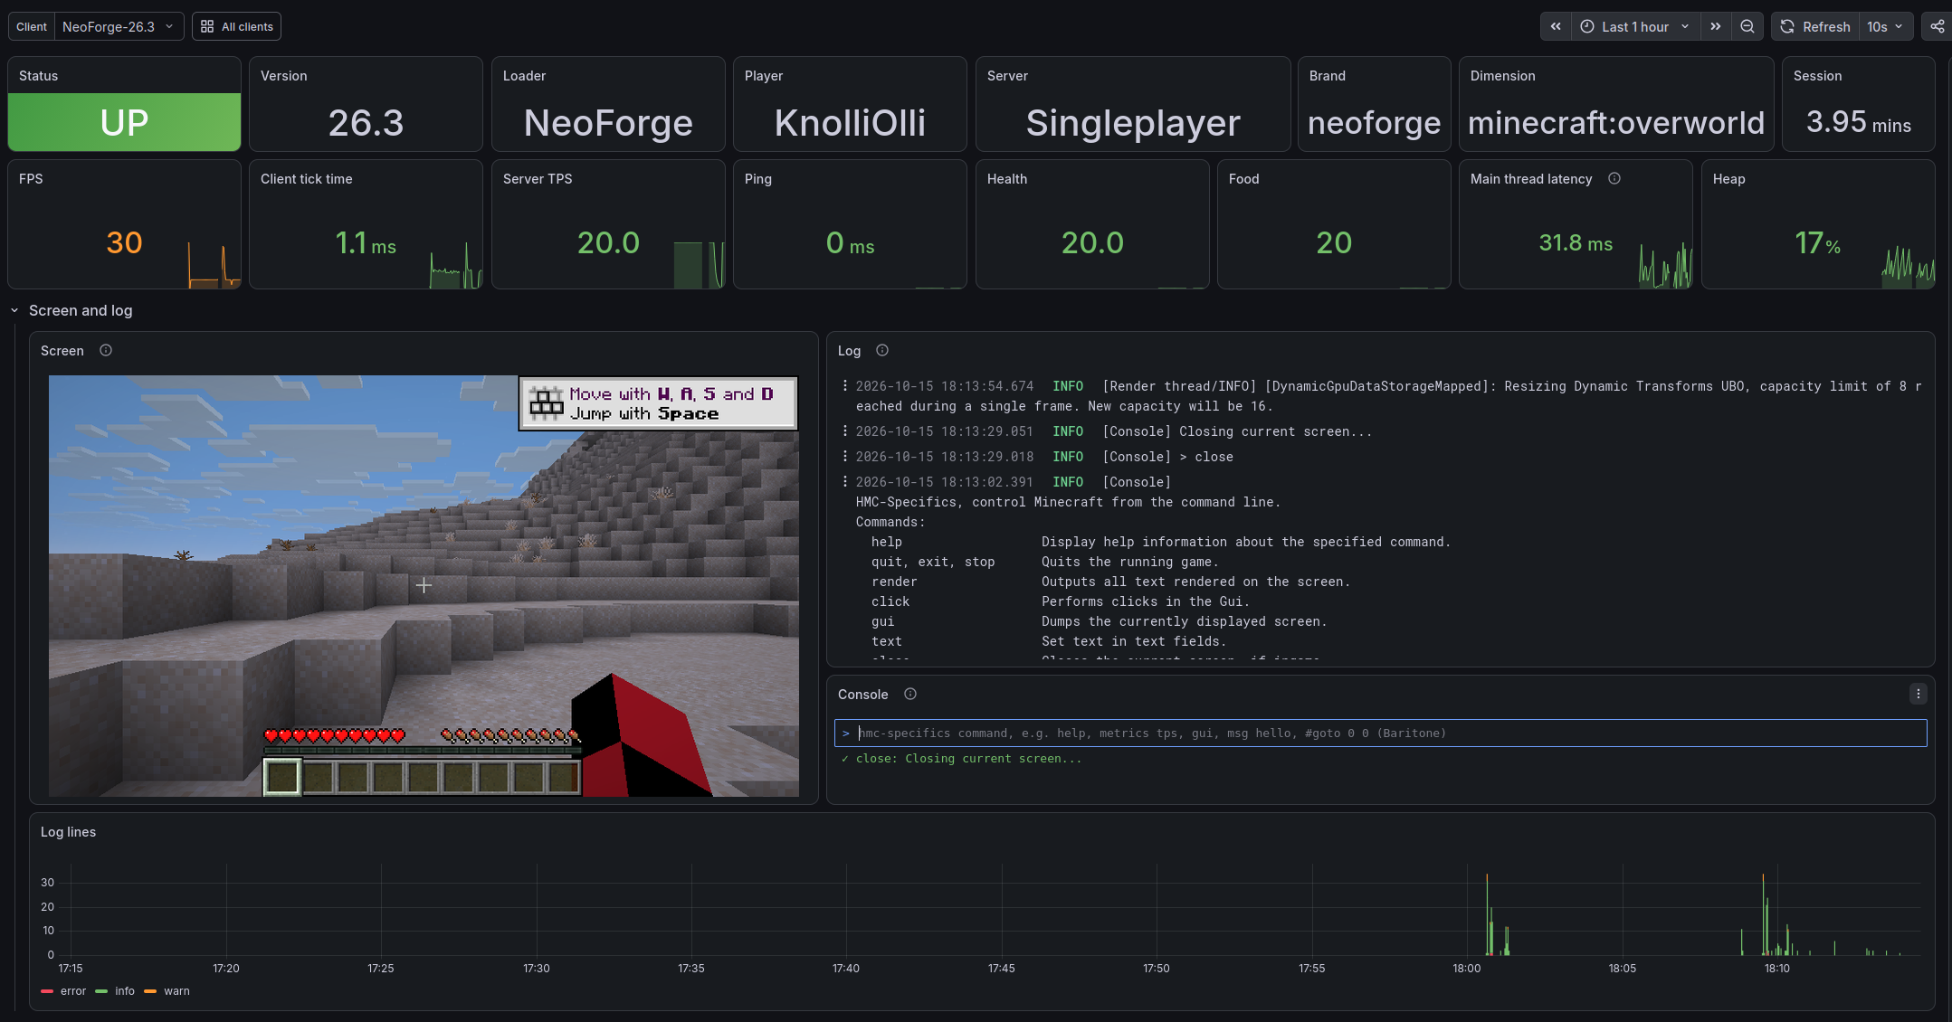Click the Log lines panel title
This screenshot has height=1022, width=1952.
68,832
